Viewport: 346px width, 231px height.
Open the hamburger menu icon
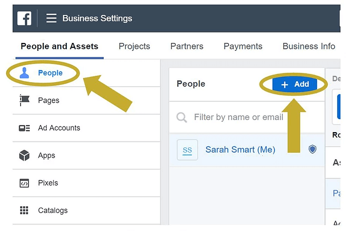pos(51,18)
